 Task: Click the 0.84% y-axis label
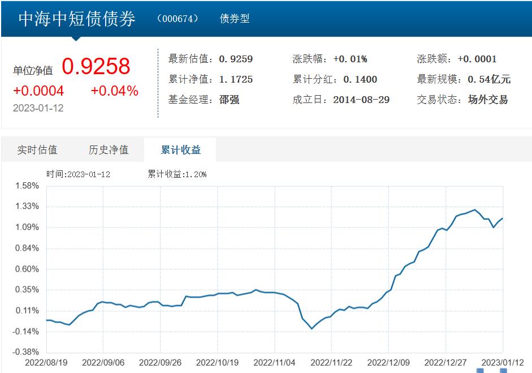tap(27, 248)
